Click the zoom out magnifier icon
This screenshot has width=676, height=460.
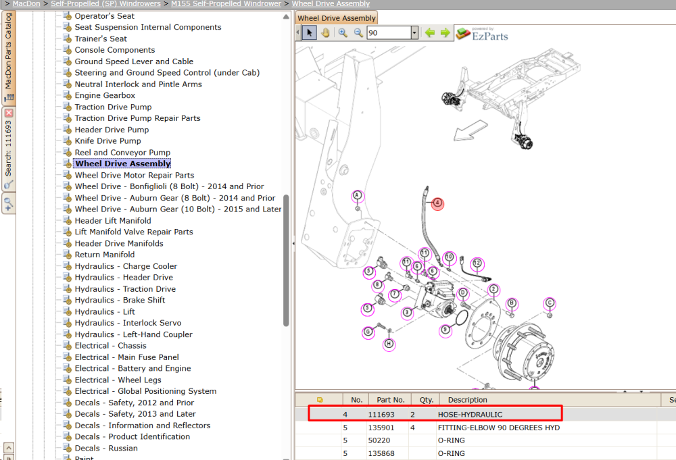[358, 32]
